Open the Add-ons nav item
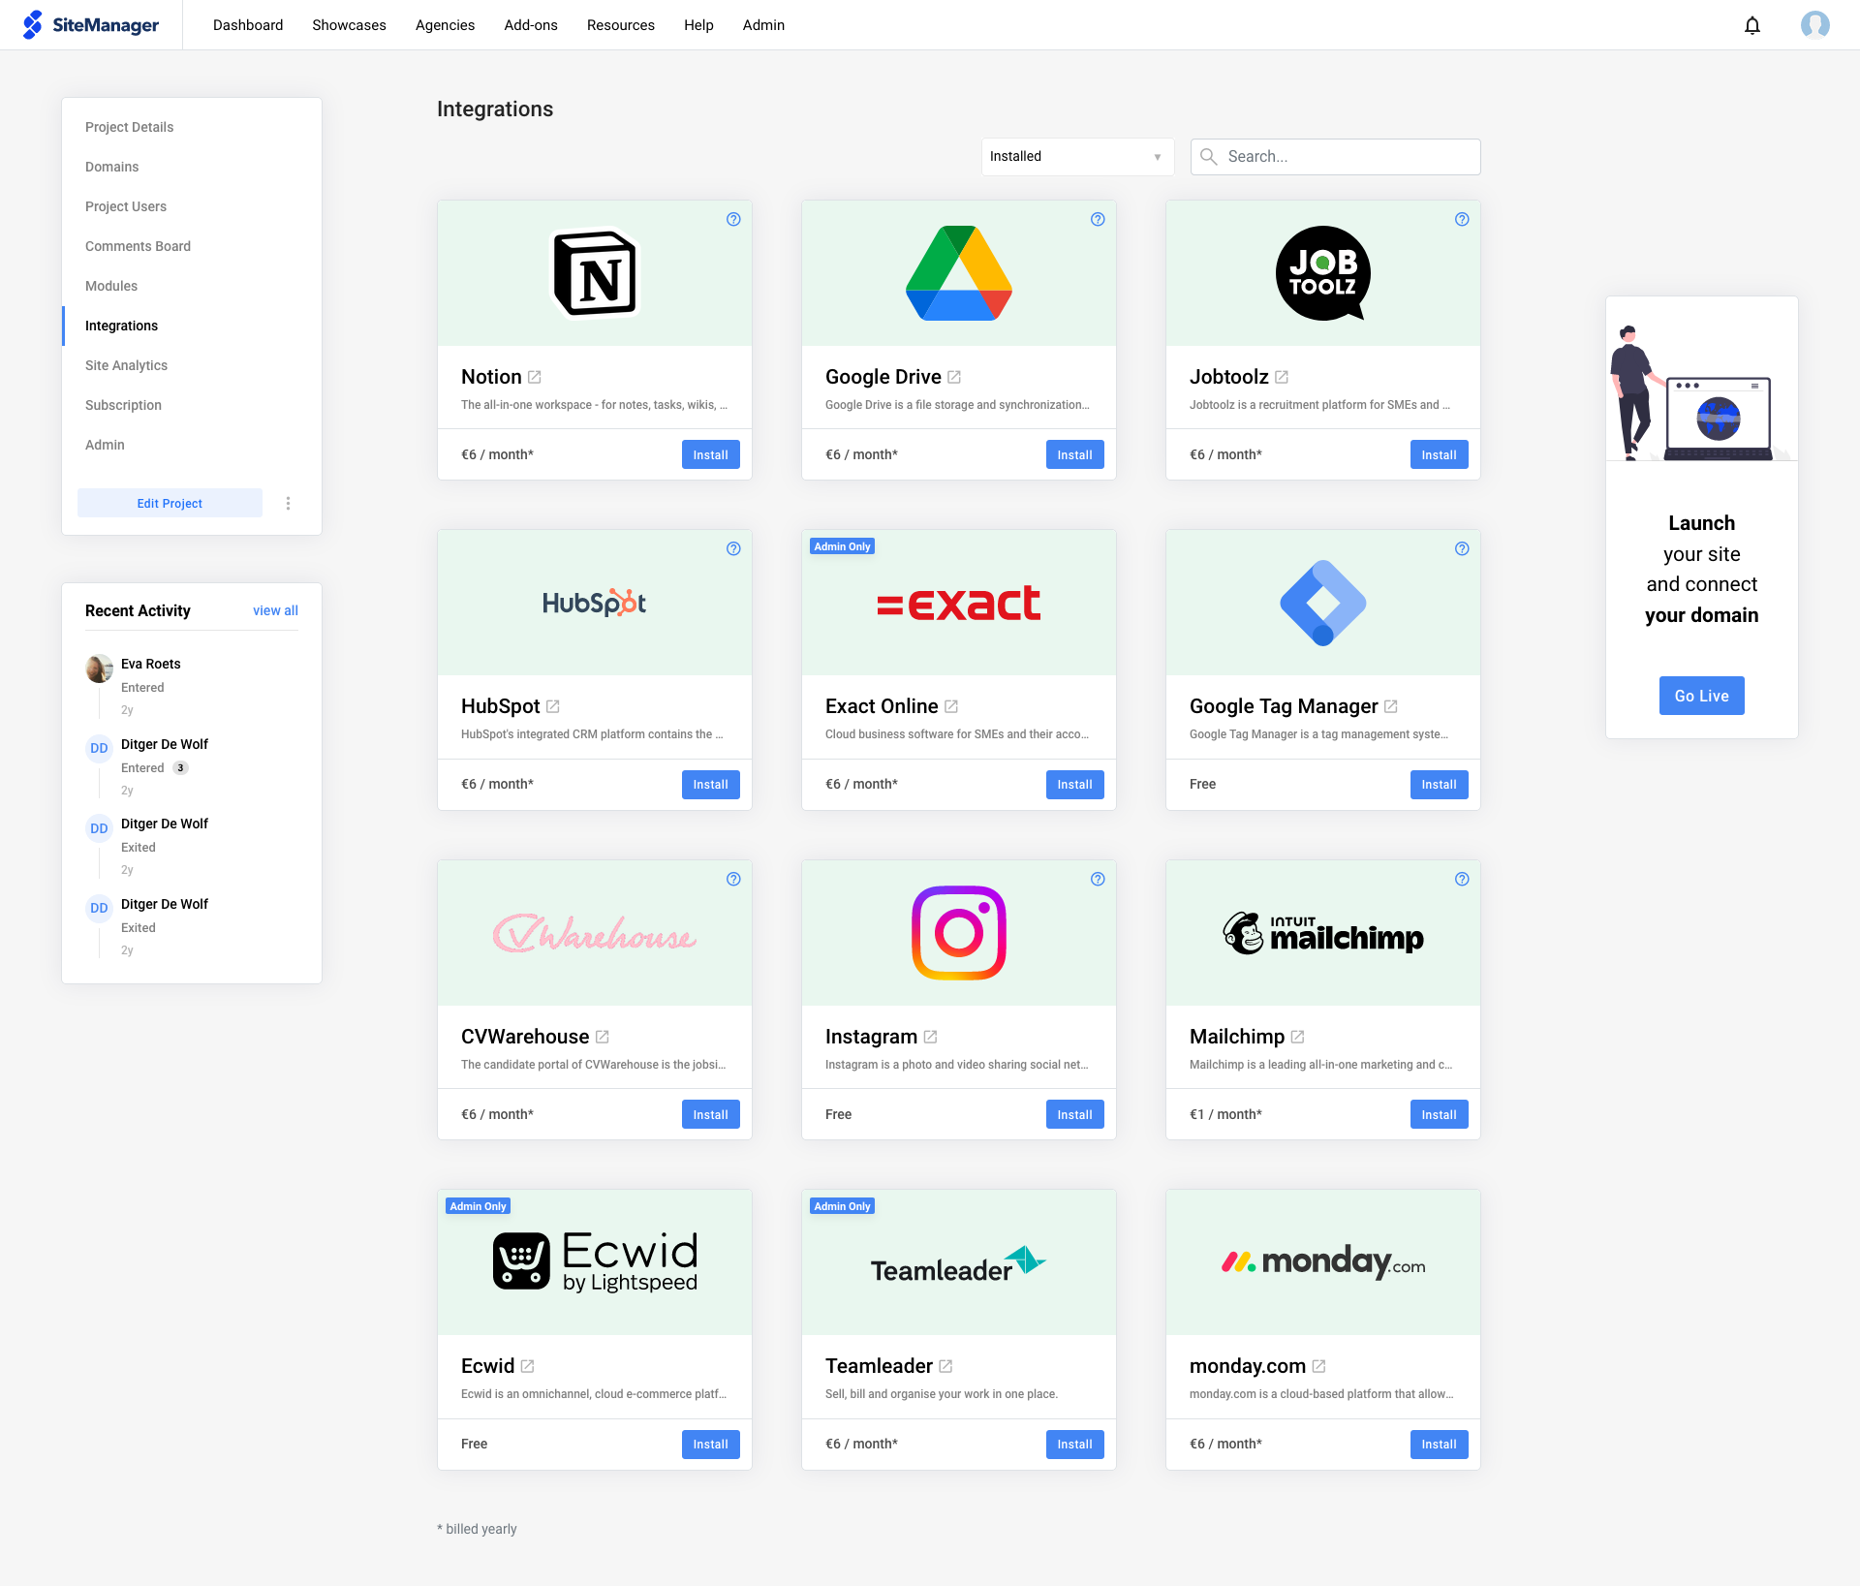This screenshot has height=1586, width=1860. click(x=531, y=25)
